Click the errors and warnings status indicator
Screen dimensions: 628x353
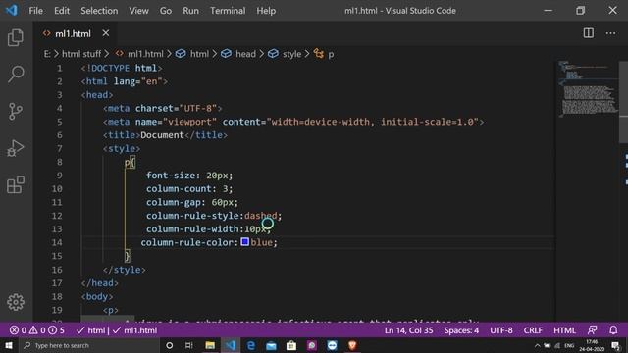click(37, 330)
